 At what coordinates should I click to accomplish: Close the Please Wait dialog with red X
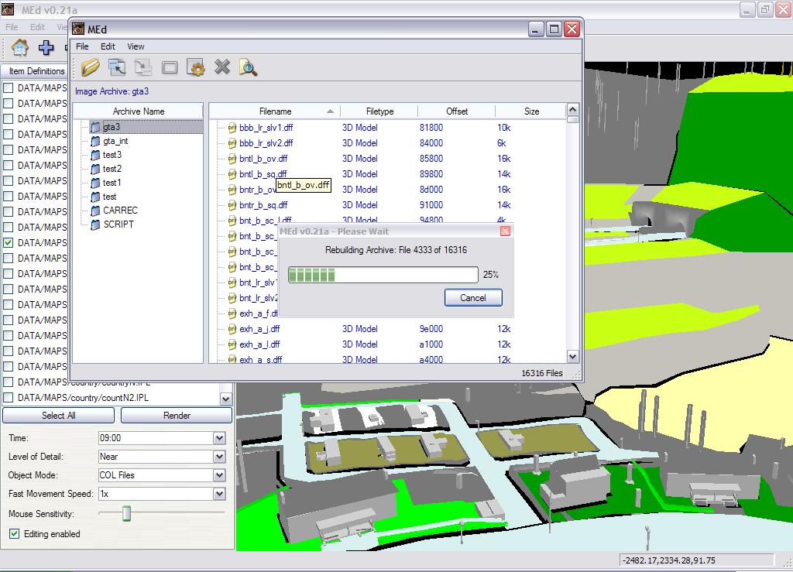pos(505,231)
